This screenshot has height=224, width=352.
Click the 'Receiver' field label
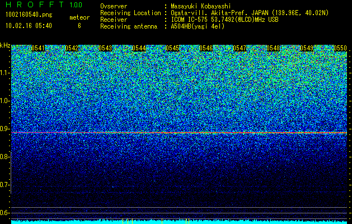click(114, 20)
